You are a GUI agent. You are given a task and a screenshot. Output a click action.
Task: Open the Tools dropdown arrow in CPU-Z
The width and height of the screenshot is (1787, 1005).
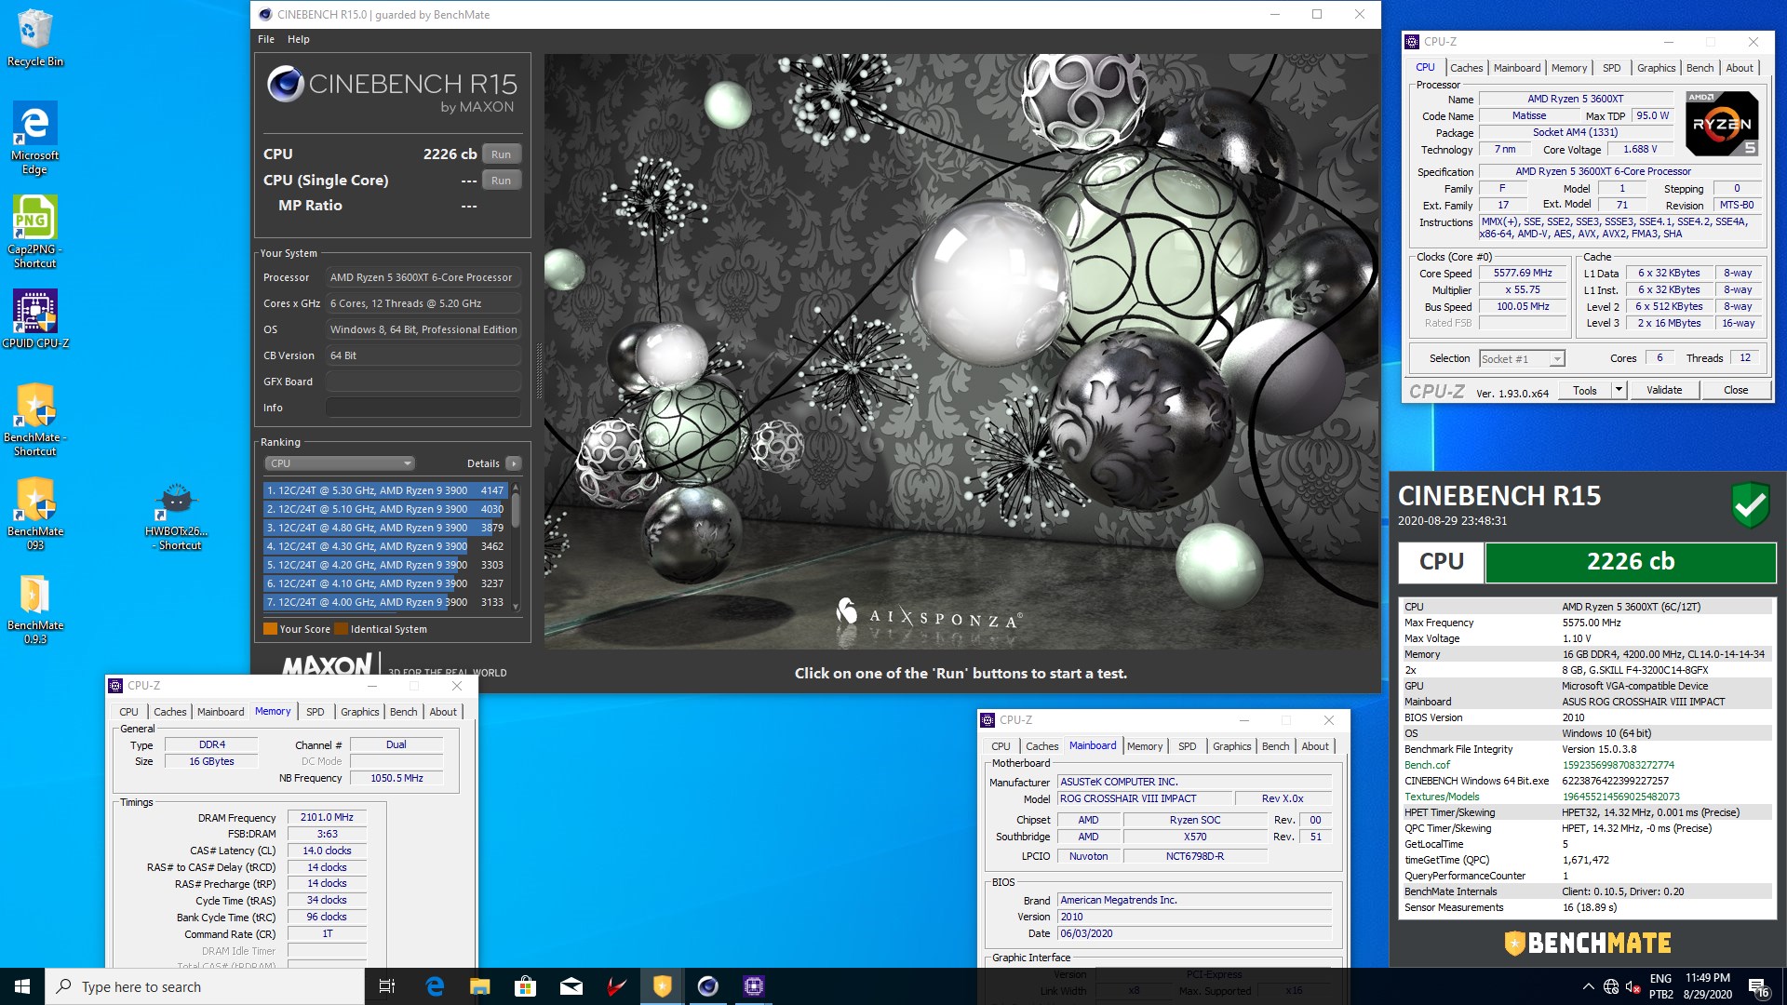point(1619,391)
